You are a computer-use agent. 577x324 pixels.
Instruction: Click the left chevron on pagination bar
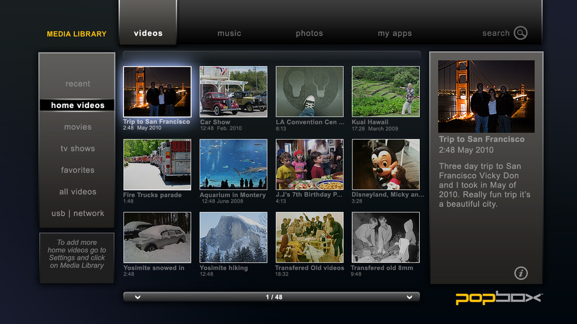click(137, 297)
